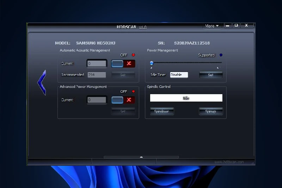Image resolution: width=282 pixels, height=188 pixels.
Task: Click the small left triangle under the power slider
Action: (x=151, y=68)
